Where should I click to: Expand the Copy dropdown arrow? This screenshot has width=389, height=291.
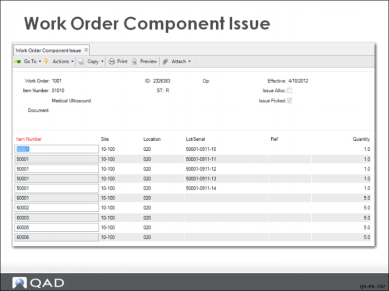[x=102, y=62]
